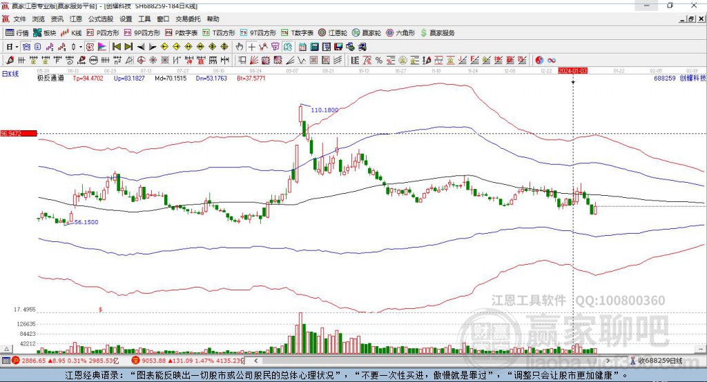Click the 2024-01-03 date marker
This screenshot has height=382, width=707.
[572, 71]
